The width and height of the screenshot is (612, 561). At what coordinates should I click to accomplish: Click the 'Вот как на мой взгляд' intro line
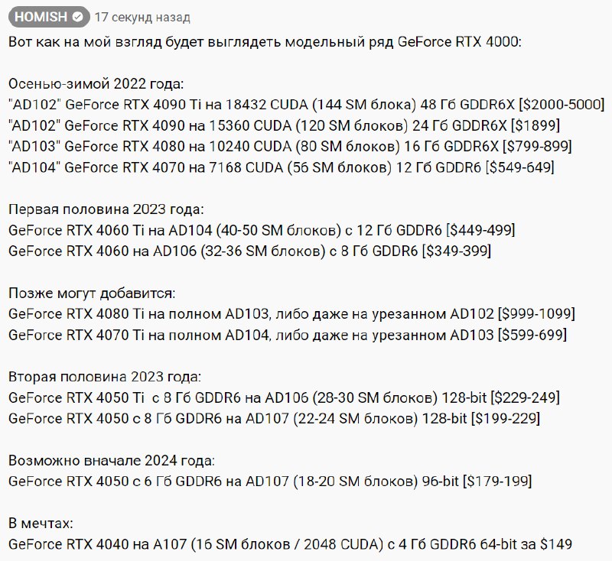pos(265,42)
